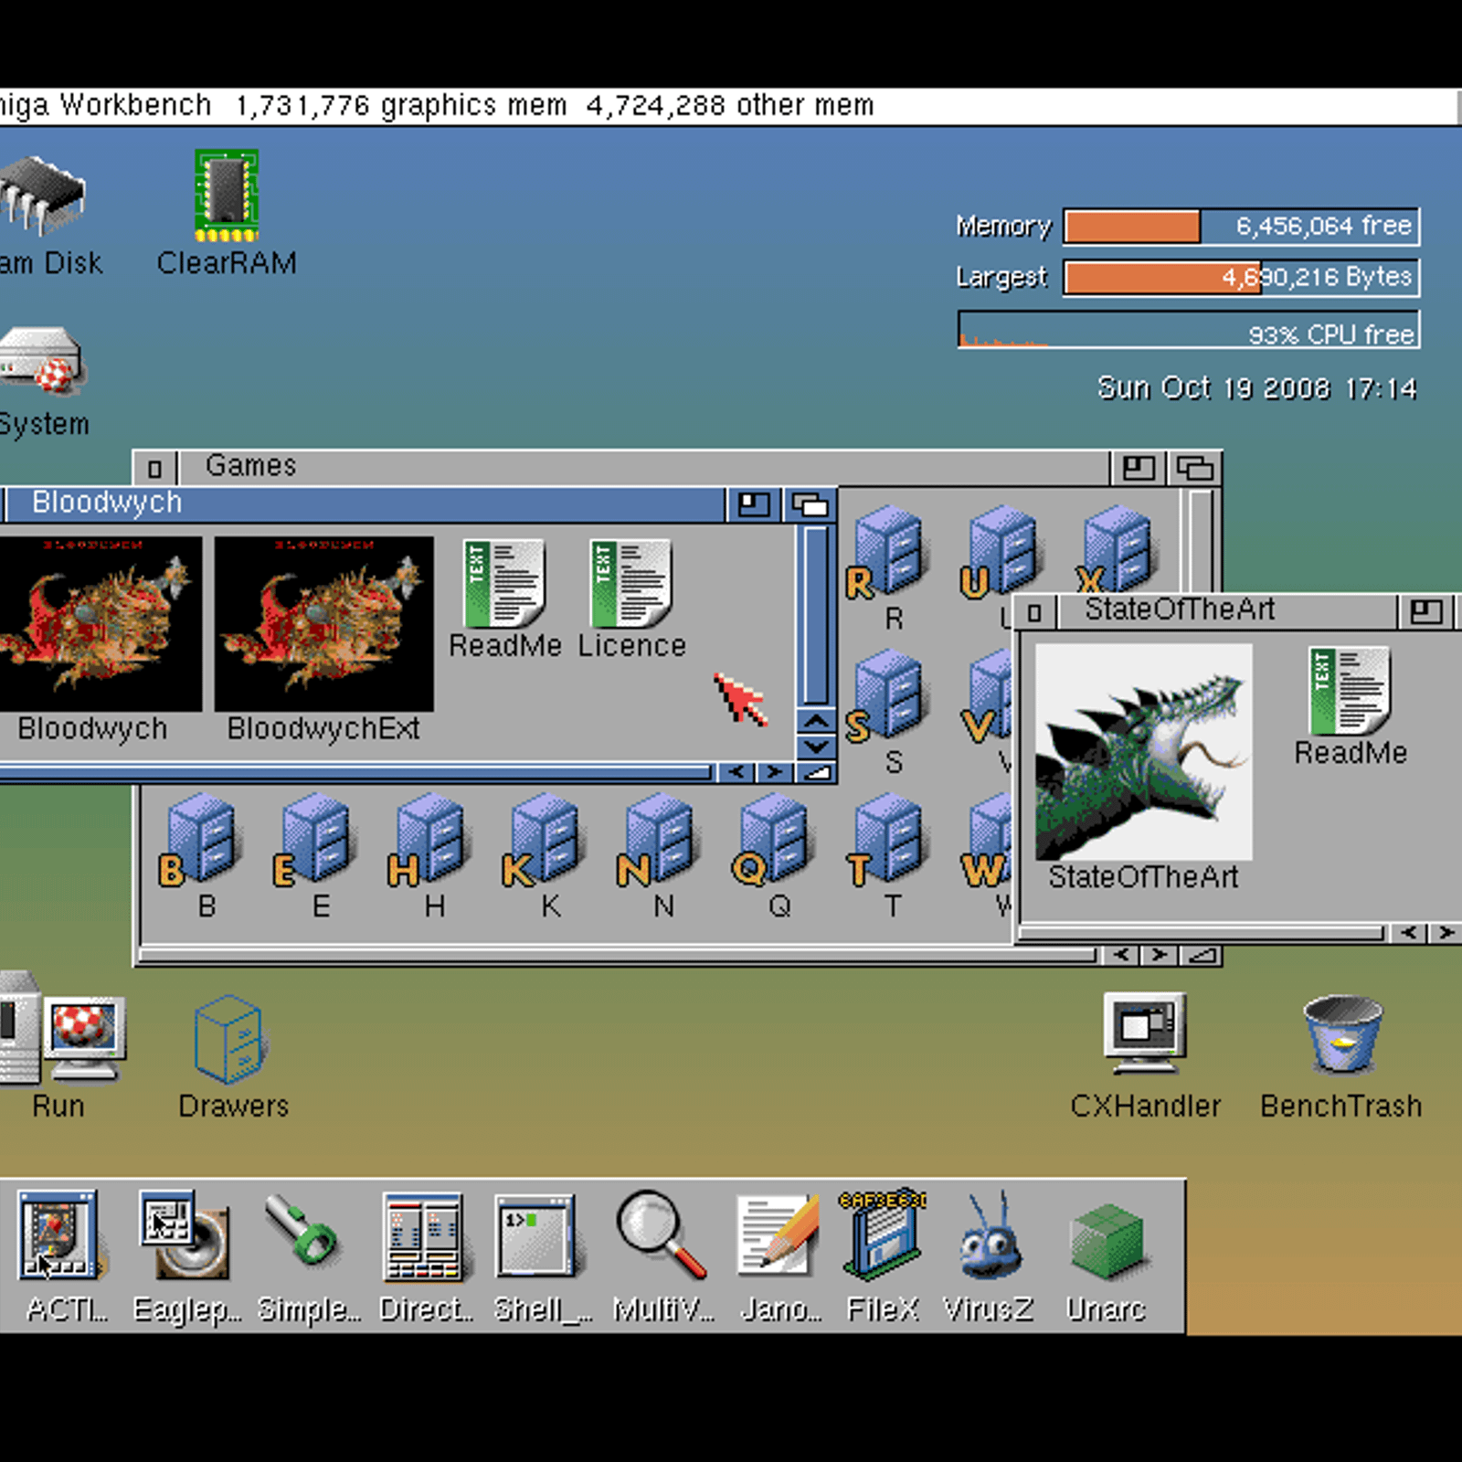Click the StateOfTheArt window title bar

(1227, 610)
